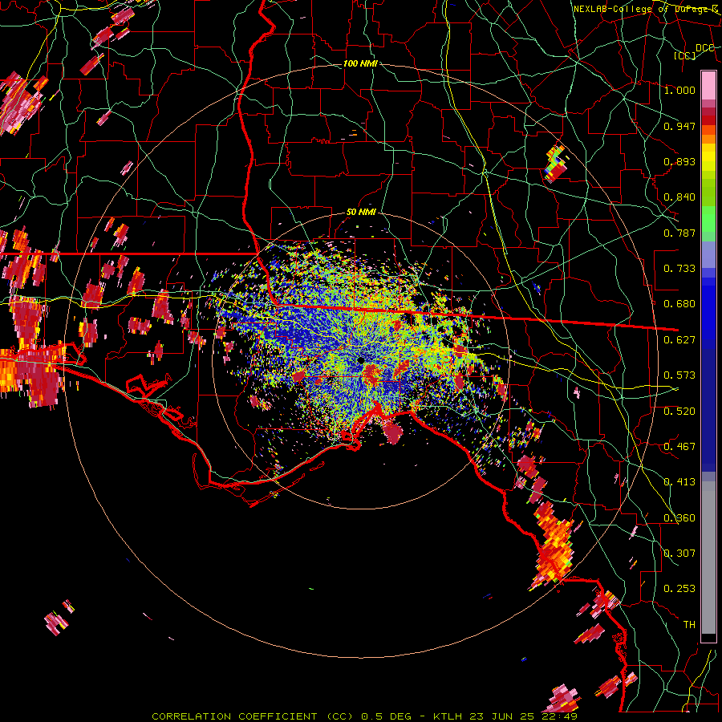Click the 50 NMI range ring label
Viewport: 722px width, 722px height.
click(361, 213)
